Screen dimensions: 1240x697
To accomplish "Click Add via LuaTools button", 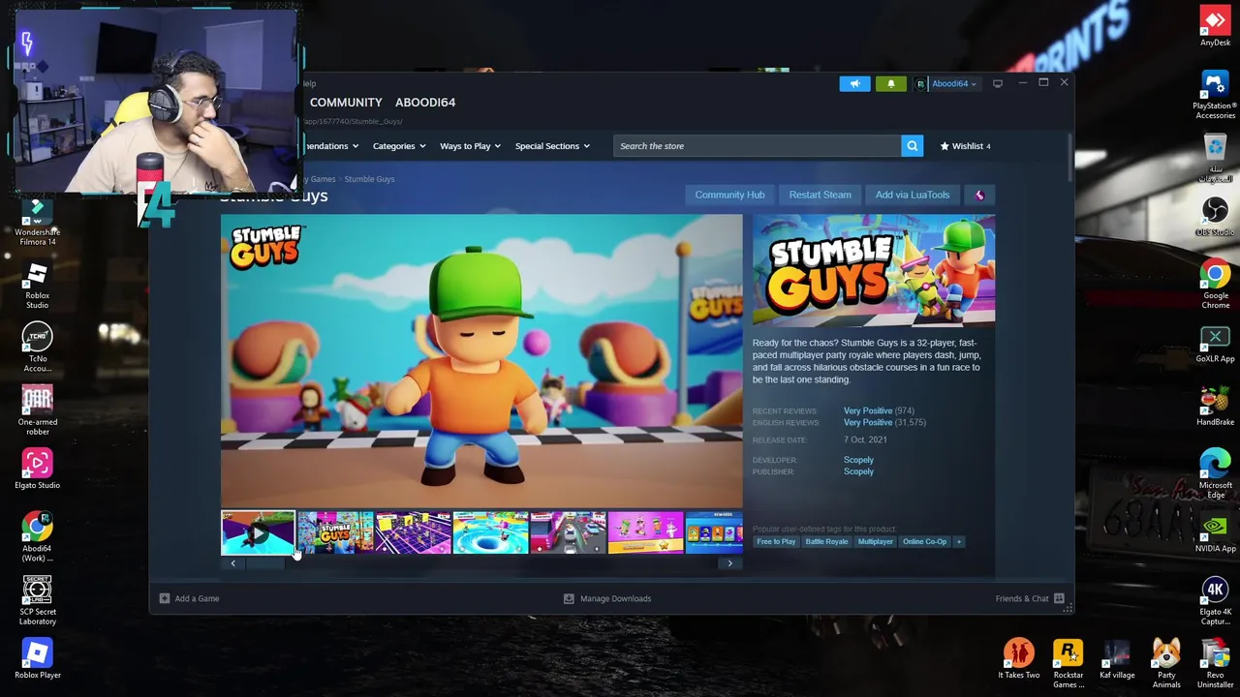I will pos(913,195).
